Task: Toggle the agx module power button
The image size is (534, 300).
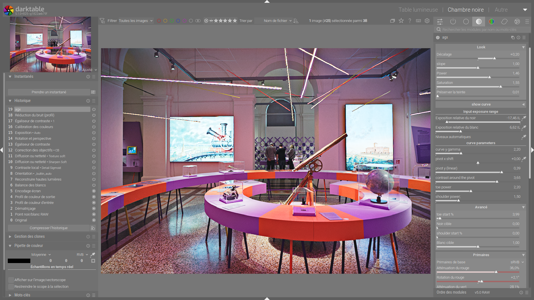Action: pos(438,37)
